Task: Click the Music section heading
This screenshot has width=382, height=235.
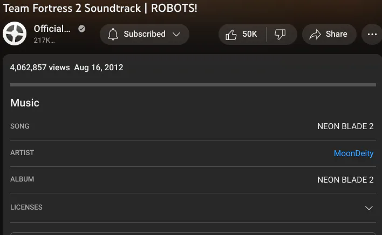Action: (25, 103)
